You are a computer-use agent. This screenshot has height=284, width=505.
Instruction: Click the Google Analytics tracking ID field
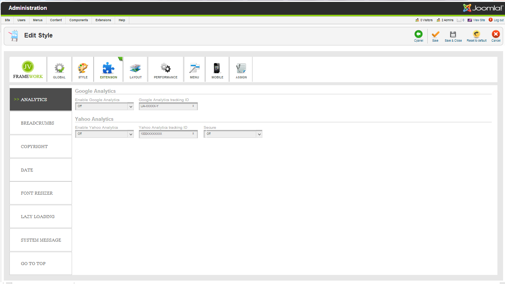coord(165,106)
